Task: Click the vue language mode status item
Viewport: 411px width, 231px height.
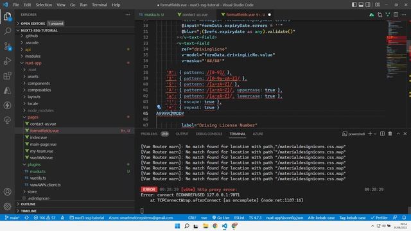Action: click(x=204, y=218)
